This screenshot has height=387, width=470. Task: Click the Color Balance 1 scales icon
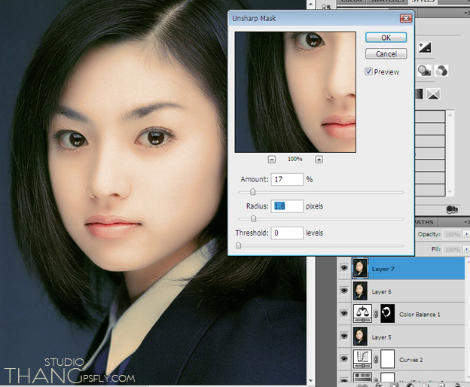362,314
